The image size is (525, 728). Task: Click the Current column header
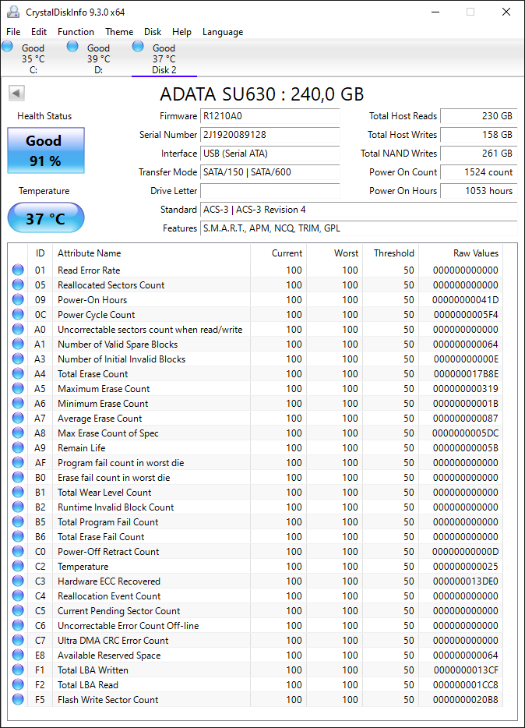278,253
